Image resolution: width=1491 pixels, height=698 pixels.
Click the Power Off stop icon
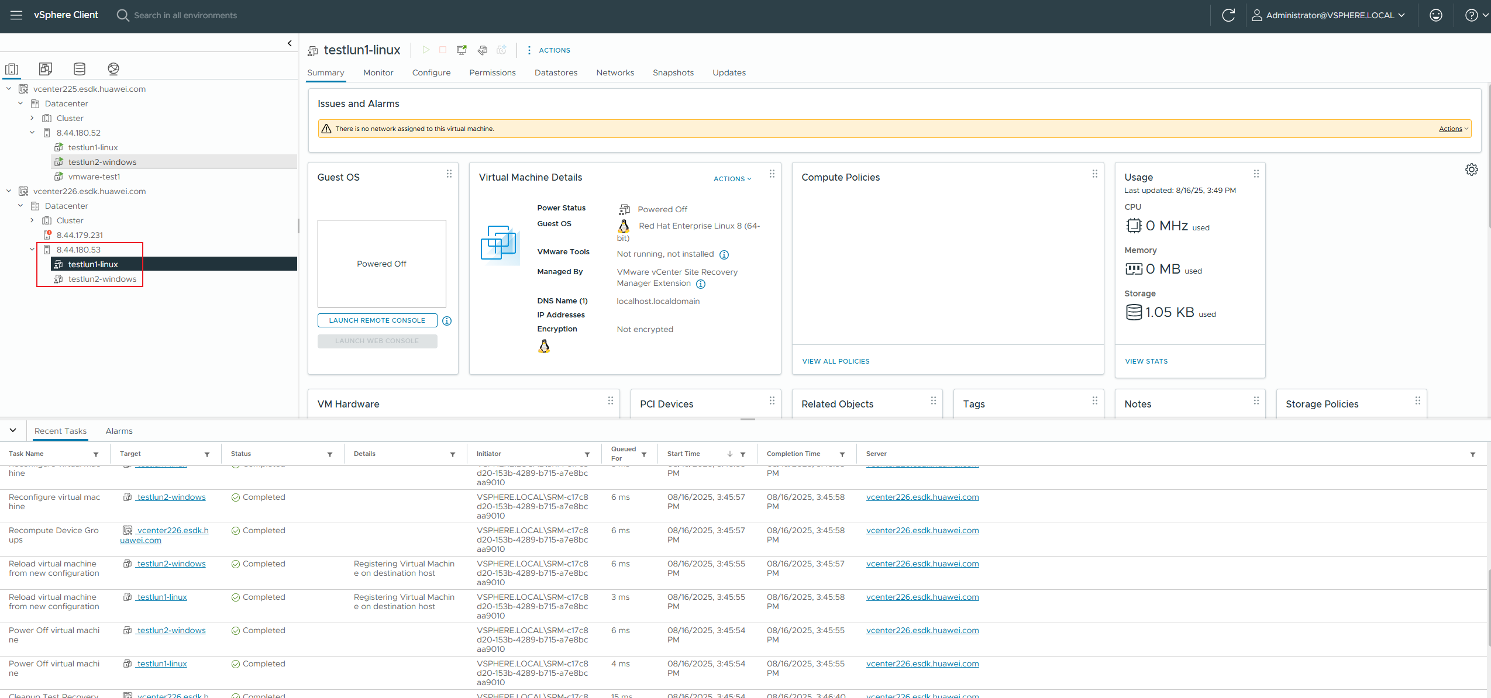click(x=443, y=50)
